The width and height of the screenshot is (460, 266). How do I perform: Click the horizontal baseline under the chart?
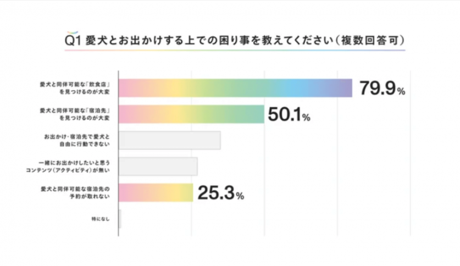[x=264, y=236]
